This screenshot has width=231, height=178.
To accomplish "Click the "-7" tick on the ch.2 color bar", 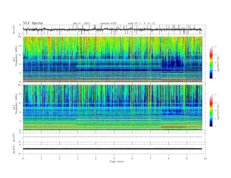I will 215,127.
